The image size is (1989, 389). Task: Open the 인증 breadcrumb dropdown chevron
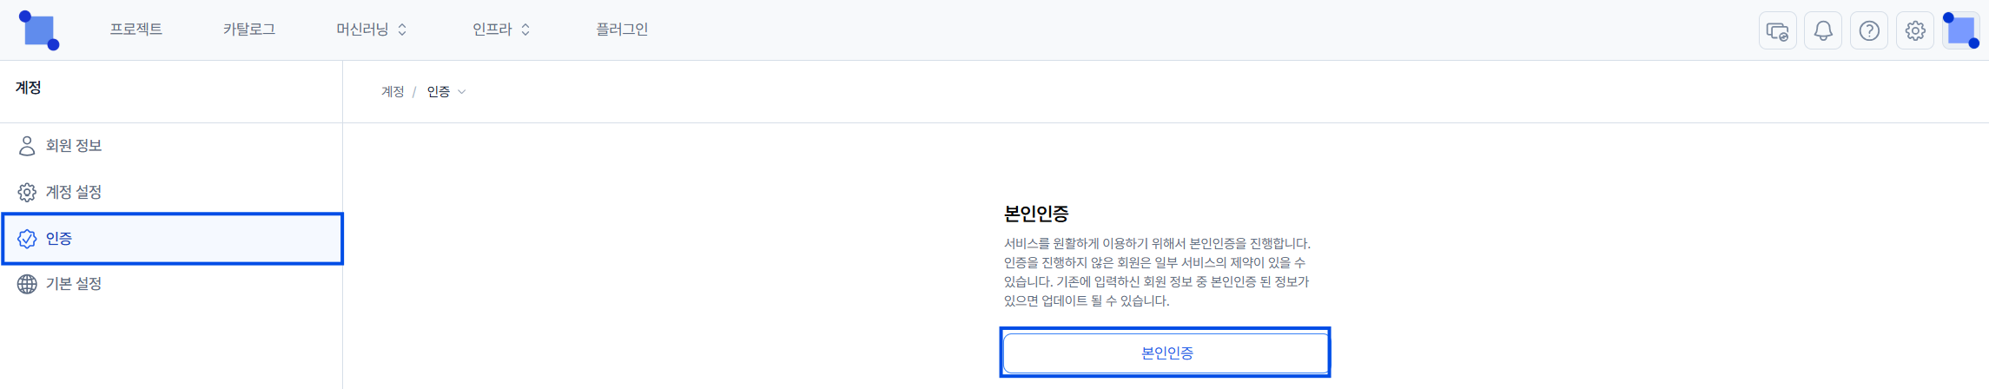tap(461, 92)
